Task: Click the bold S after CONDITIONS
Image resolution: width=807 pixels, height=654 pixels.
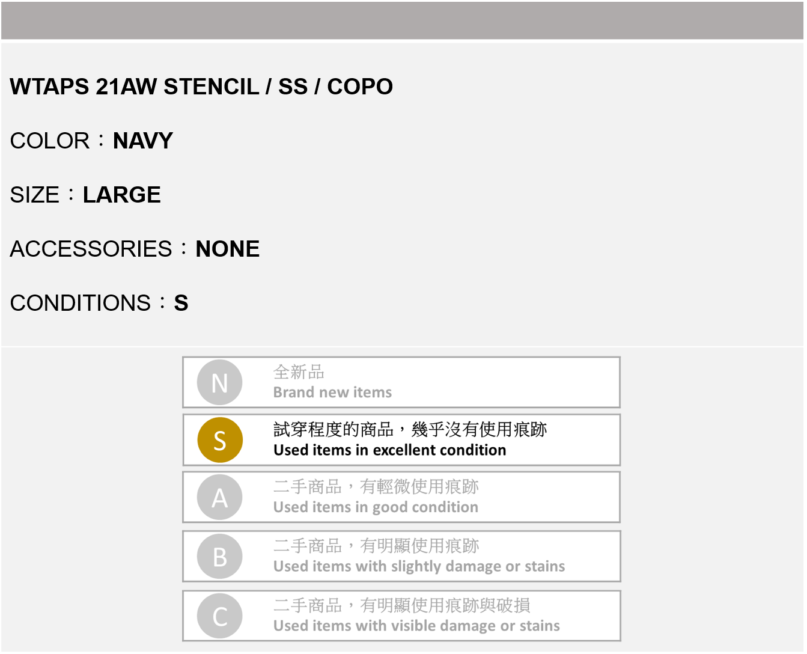Action: click(181, 304)
